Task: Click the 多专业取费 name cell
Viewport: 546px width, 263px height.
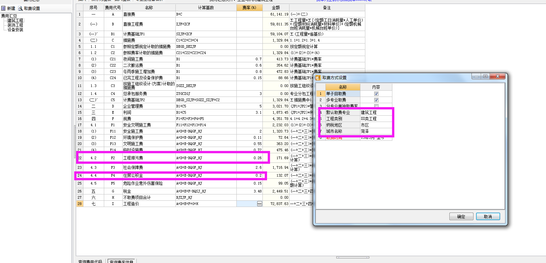Action: coord(343,100)
